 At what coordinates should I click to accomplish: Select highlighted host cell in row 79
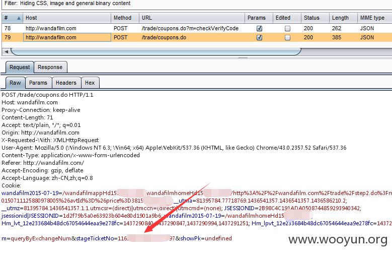click(67, 38)
